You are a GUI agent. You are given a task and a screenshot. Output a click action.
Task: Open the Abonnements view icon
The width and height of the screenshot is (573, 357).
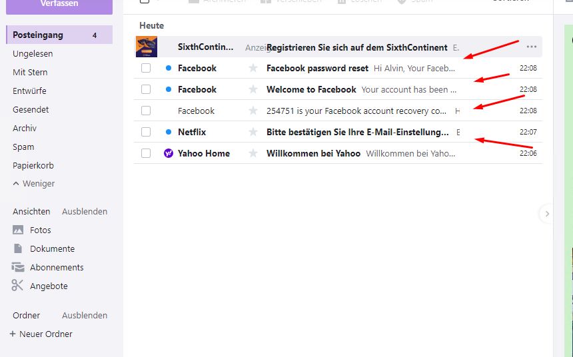pyautogui.click(x=18, y=267)
